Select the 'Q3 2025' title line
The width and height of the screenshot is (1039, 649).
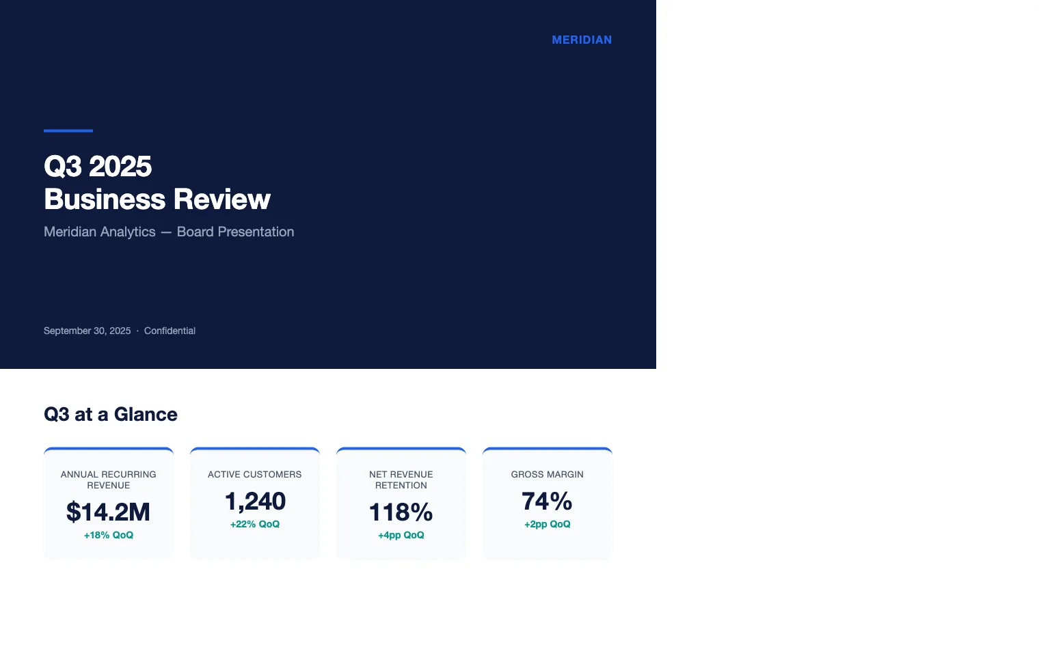[x=98, y=167]
